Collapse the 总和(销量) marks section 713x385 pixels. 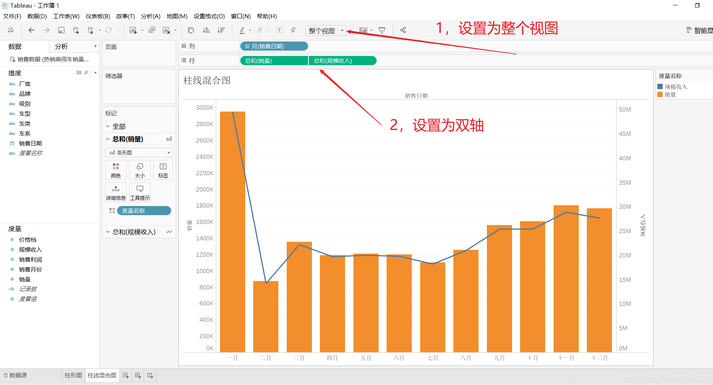pos(108,139)
